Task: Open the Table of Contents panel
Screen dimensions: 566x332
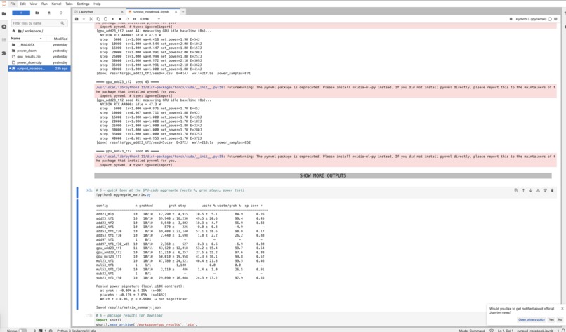Action: 4,40
